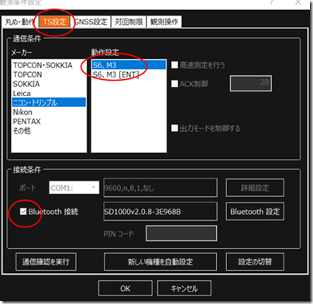313x304 pixels.
Task: Select the TS設定 tab
Action: point(54,22)
